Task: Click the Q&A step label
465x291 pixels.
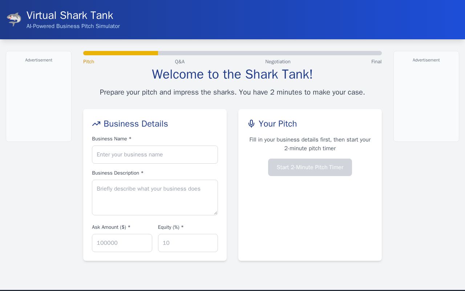Action: [x=180, y=62]
